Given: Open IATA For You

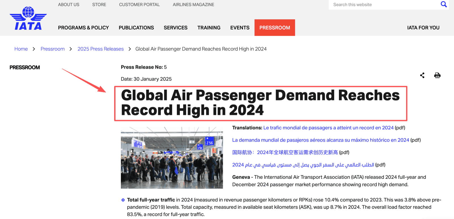Looking at the screenshot, I should (423, 28).
